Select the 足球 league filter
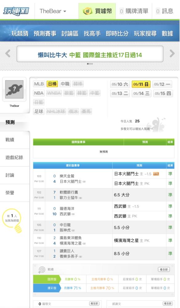Image resolution: width=180 pixels, height=308 pixels. (39, 111)
